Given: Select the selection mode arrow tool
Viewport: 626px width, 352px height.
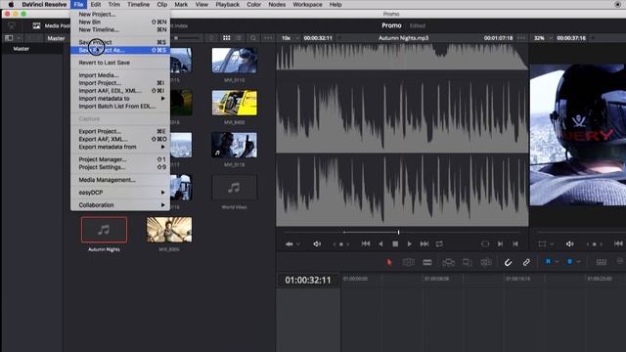Looking at the screenshot, I should [x=389, y=262].
